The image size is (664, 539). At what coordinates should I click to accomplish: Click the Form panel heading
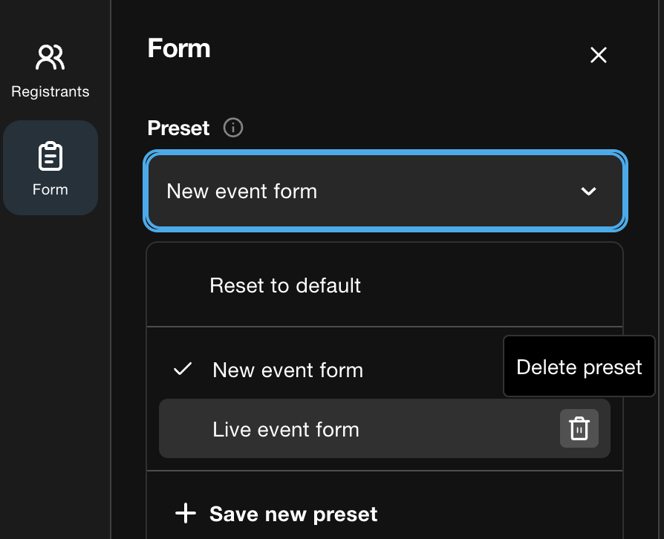click(x=179, y=48)
